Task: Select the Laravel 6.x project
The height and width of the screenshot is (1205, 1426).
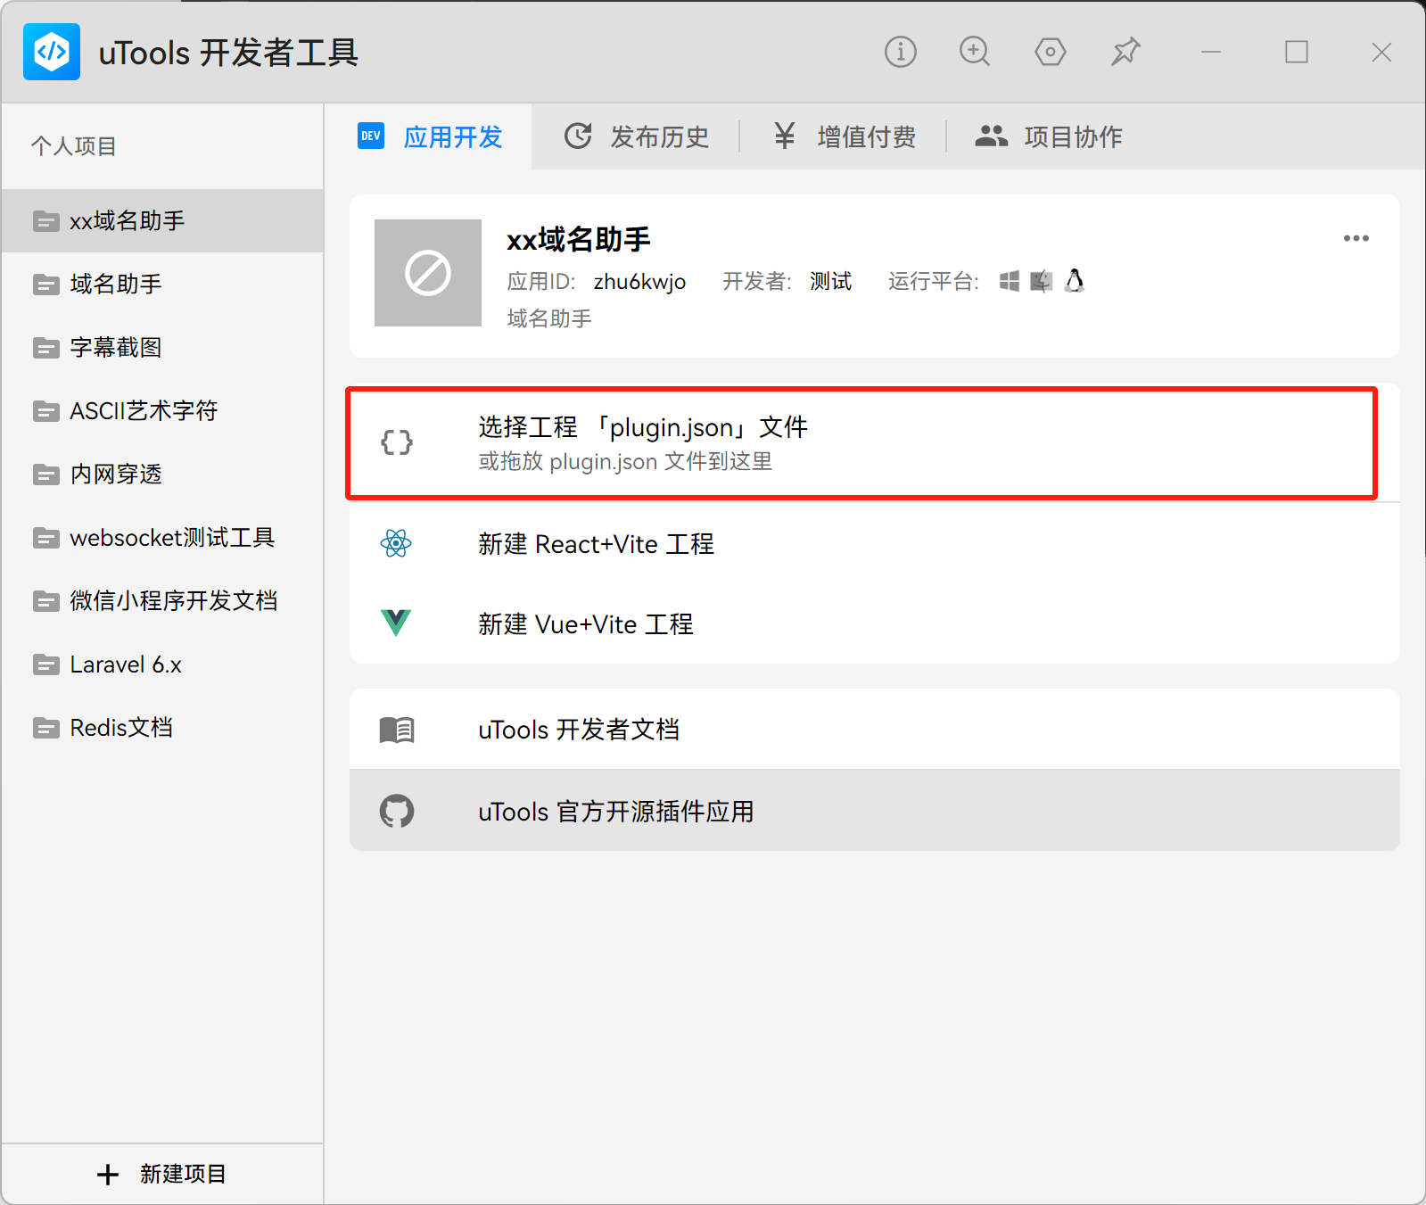Action: coord(126,664)
